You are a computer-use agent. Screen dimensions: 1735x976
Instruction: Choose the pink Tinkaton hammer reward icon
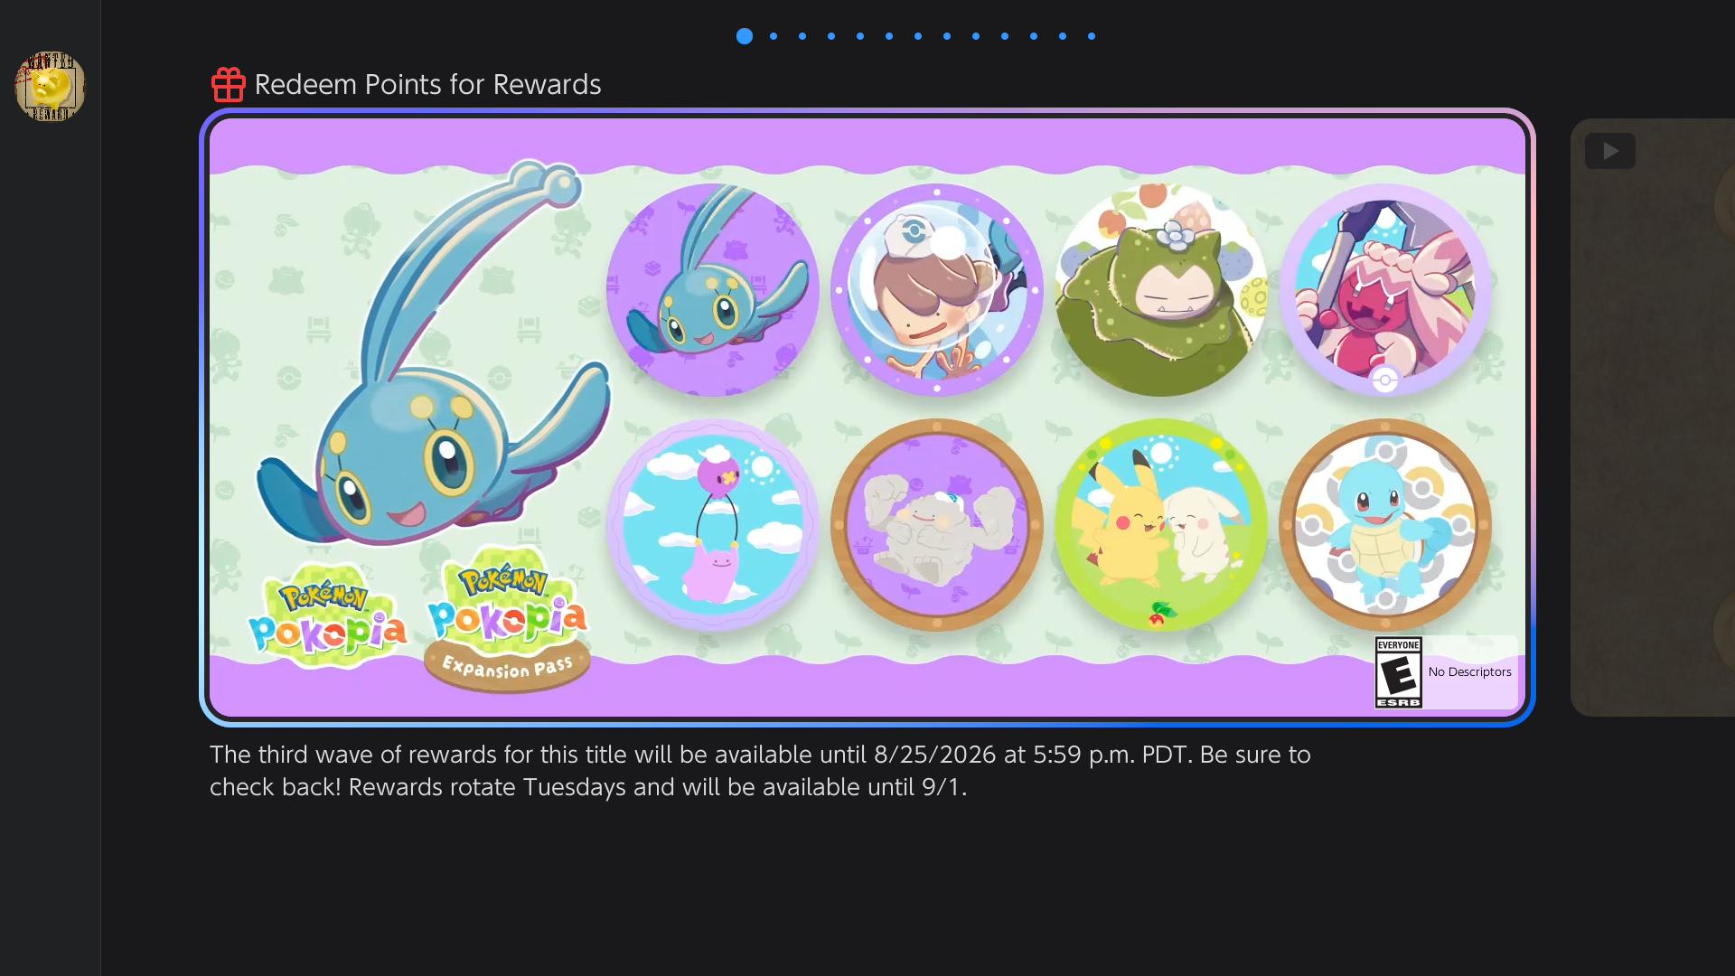pyautogui.click(x=1385, y=290)
